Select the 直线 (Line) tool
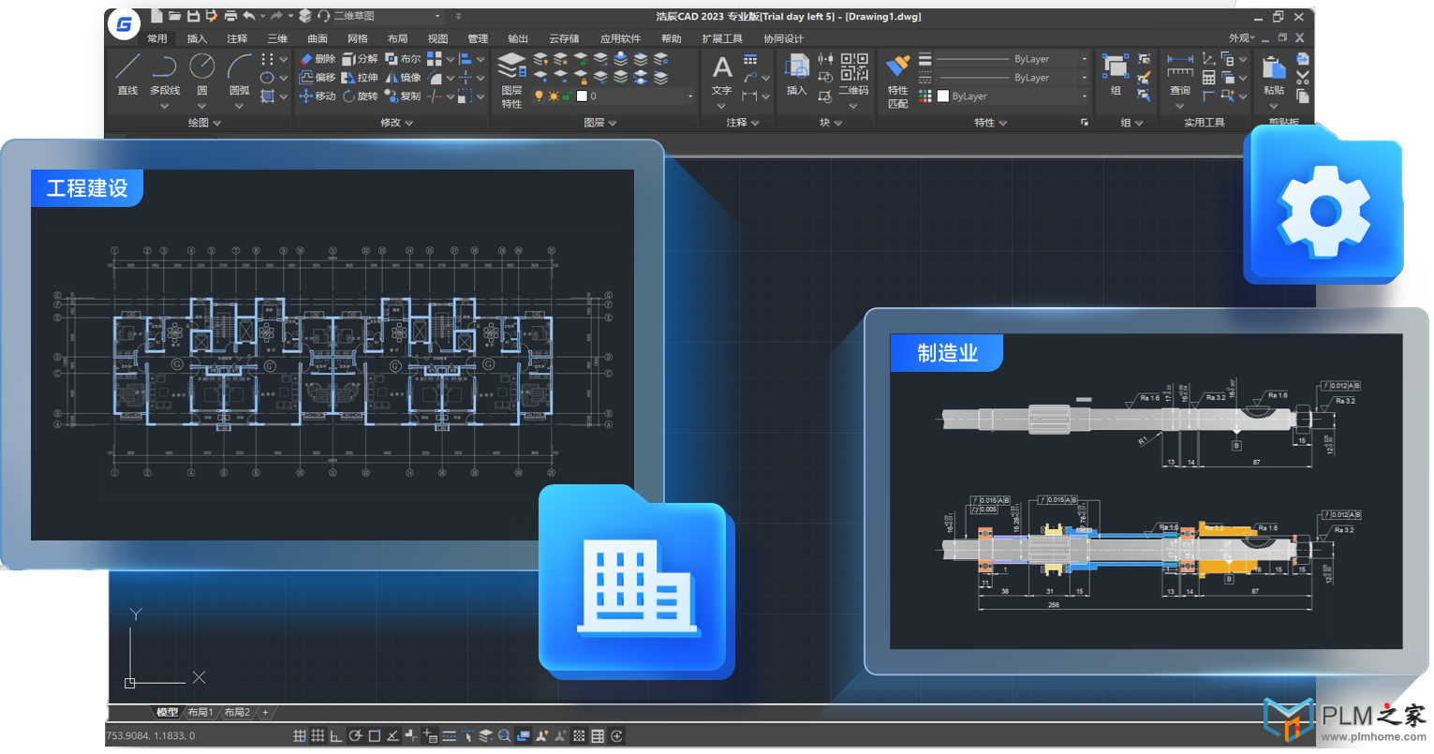Screen dimensions: 1434x754 (x=127, y=74)
